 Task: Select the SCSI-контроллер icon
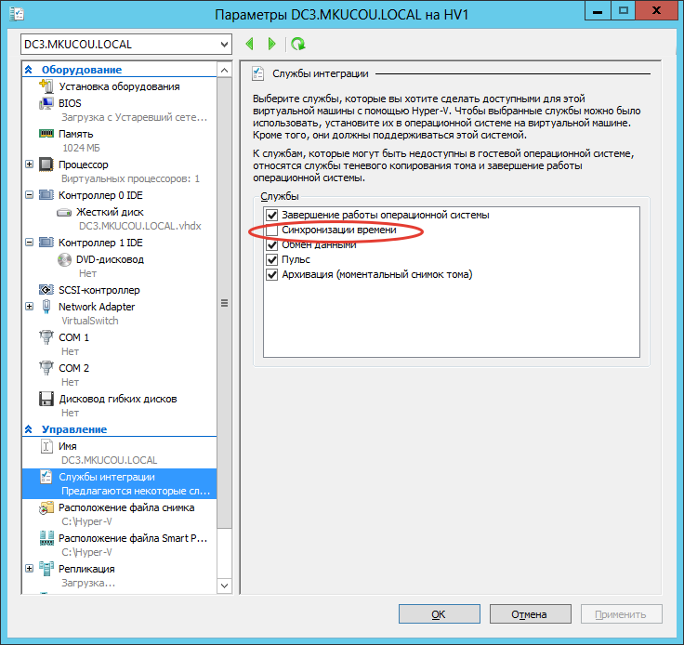coord(46,290)
